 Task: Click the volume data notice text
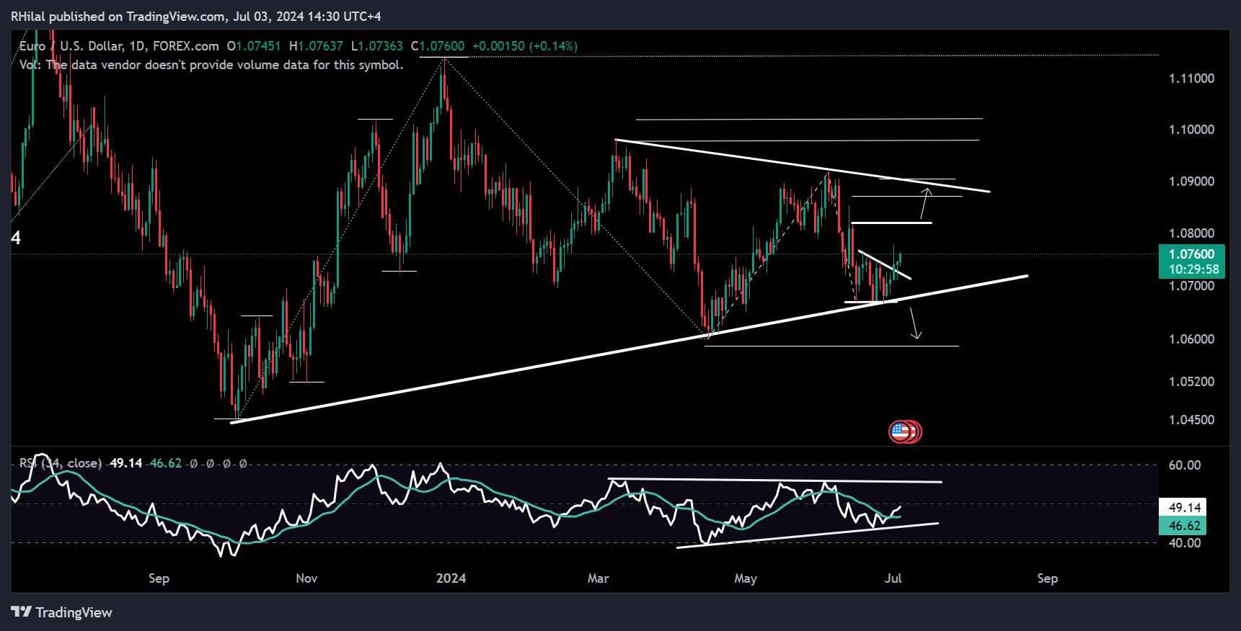[211, 65]
